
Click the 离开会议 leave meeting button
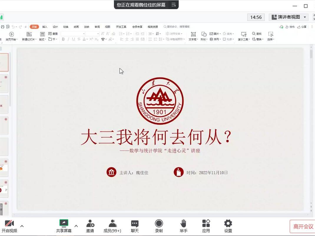click(303, 226)
